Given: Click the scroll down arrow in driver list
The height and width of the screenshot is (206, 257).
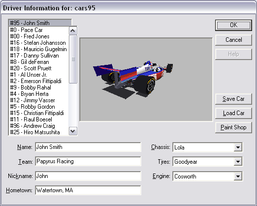Looking at the screenshot, I should (73, 131).
